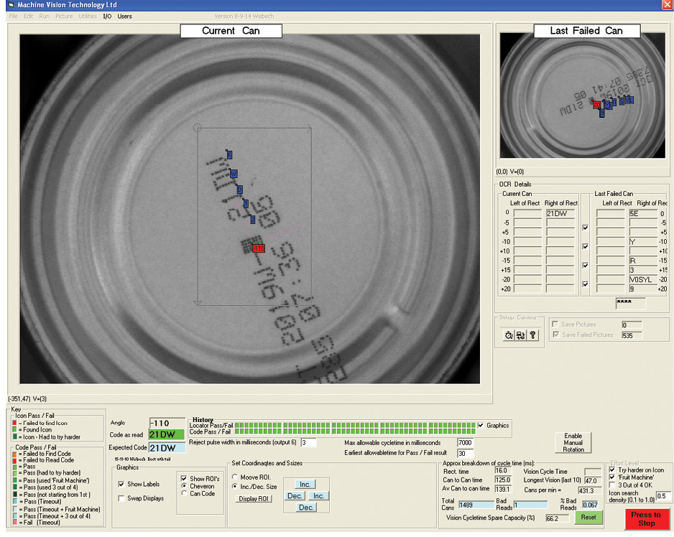Screen dimensions: 674x537
Task: Open the Picture menu
Action: pos(64,17)
